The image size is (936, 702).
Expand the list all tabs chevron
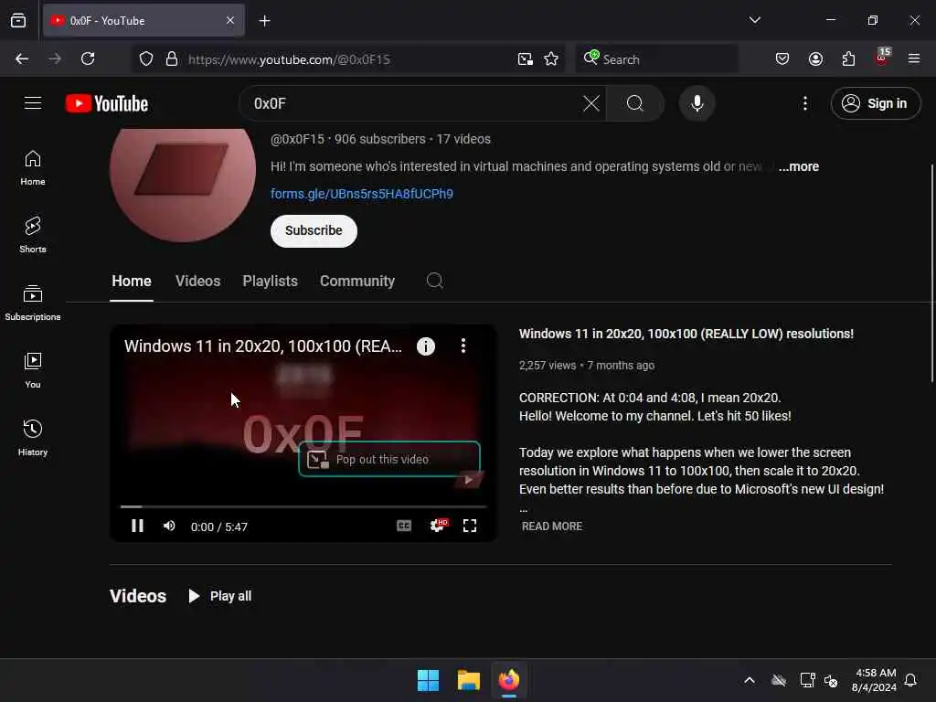point(755,20)
